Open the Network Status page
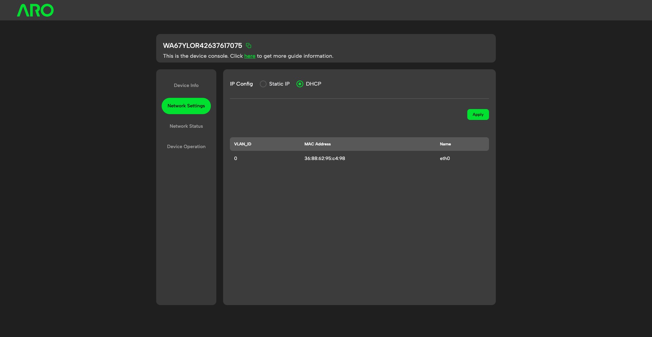The width and height of the screenshot is (652, 337). click(x=186, y=126)
